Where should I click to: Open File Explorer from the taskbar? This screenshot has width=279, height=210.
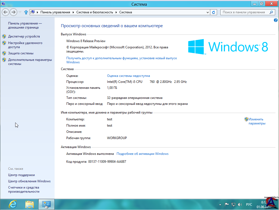(x=29, y=204)
